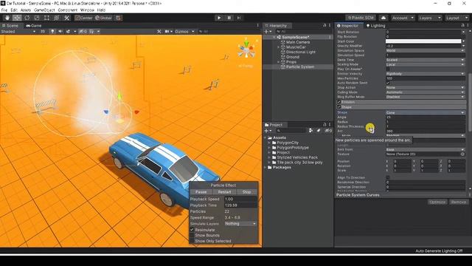
Task: Open scene view tools wrench icon
Action: coord(159,31)
